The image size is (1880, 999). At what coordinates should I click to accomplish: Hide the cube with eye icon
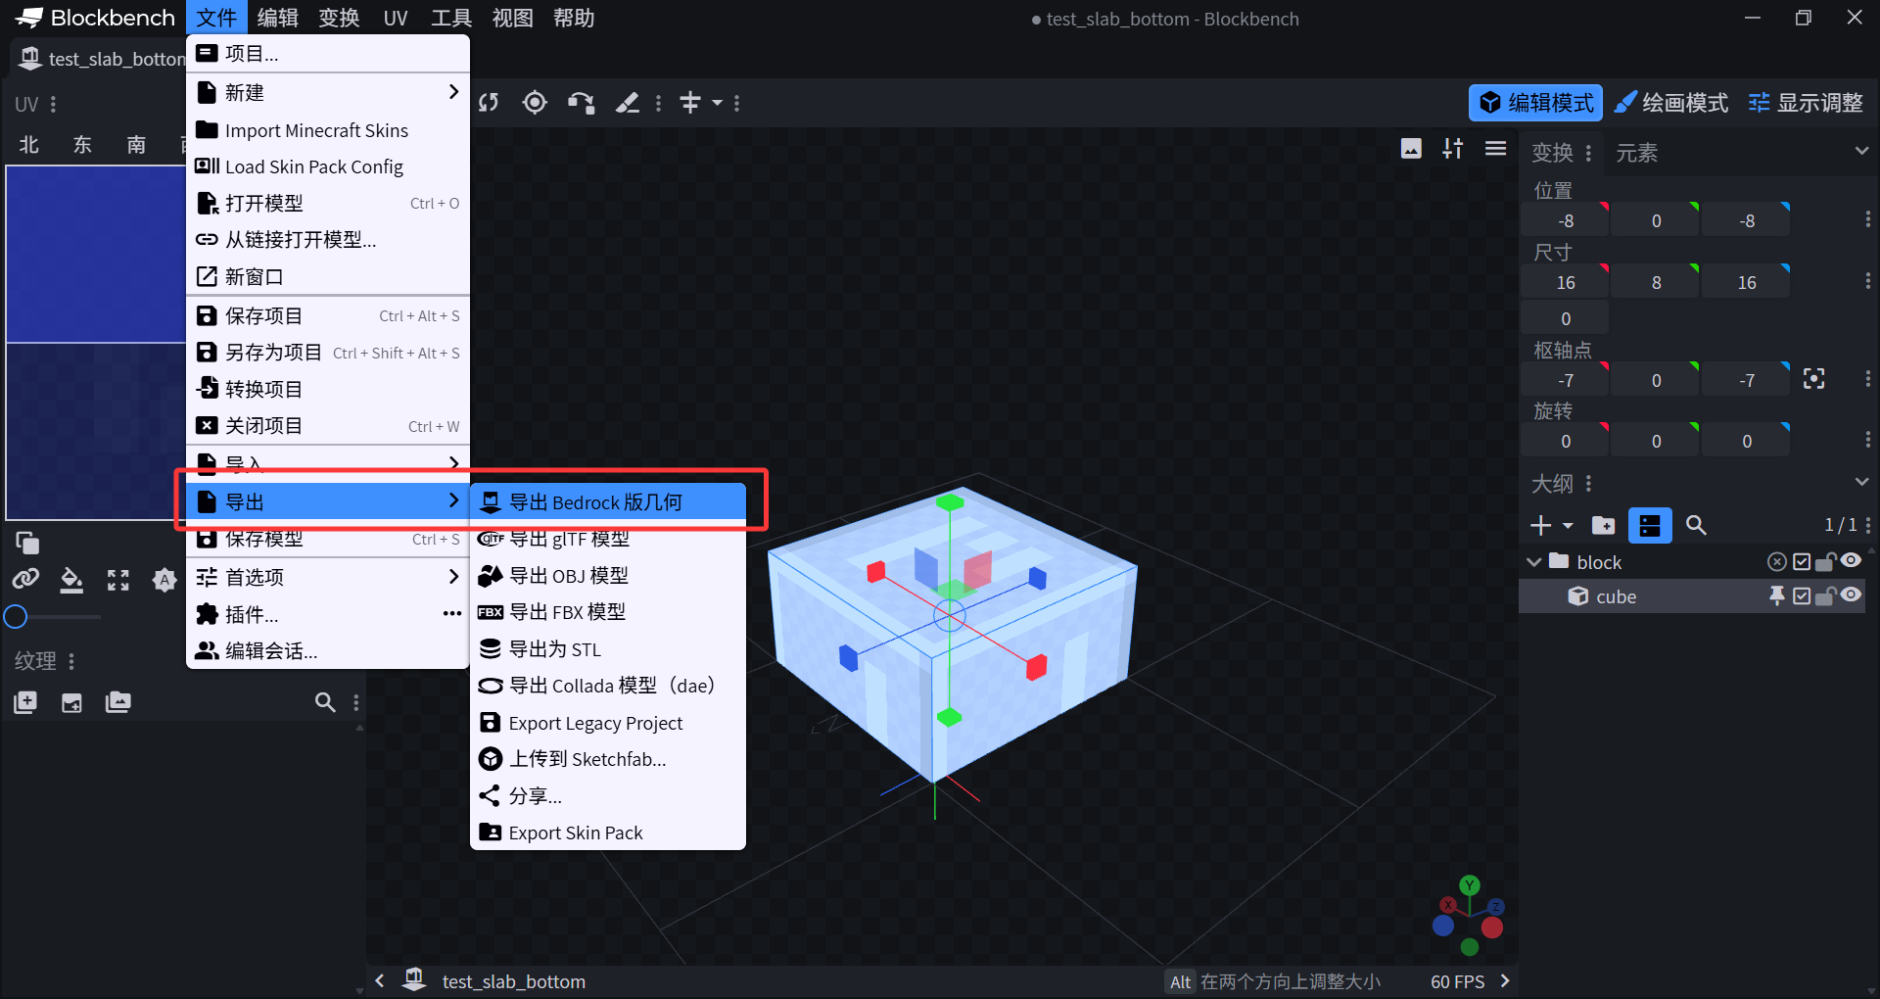[x=1851, y=595]
